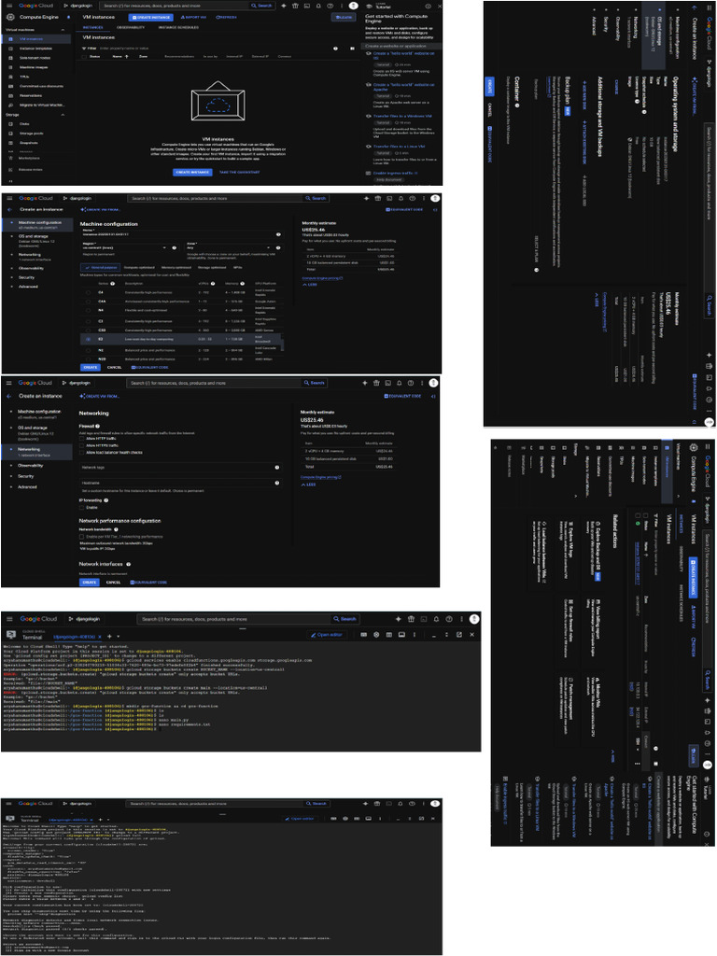Click Hostname input on Networking page

[180, 483]
